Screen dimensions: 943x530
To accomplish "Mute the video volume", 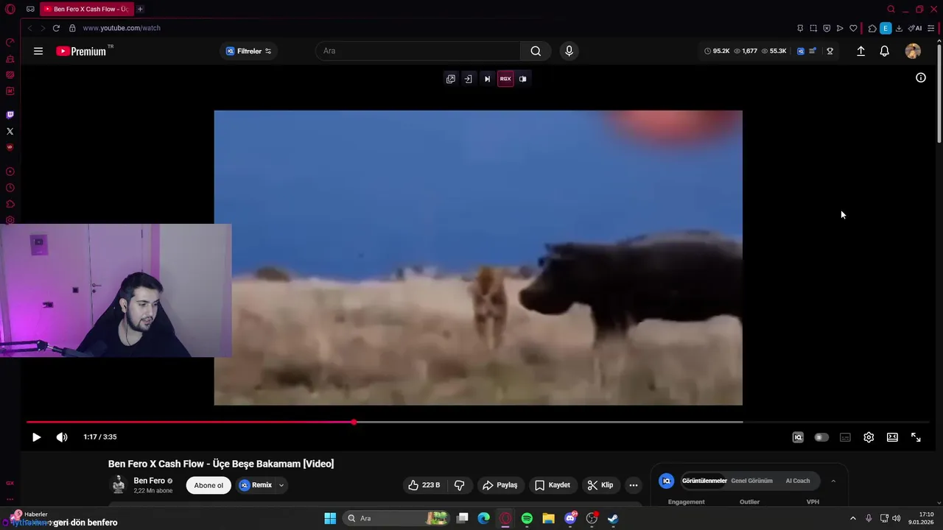I will click(62, 437).
